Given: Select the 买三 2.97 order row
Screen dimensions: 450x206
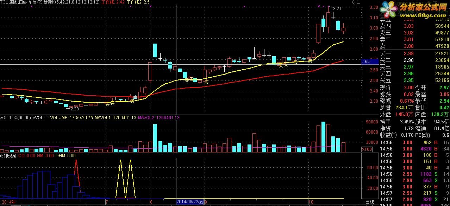Looking at the screenshot, I should click(x=414, y=67).
